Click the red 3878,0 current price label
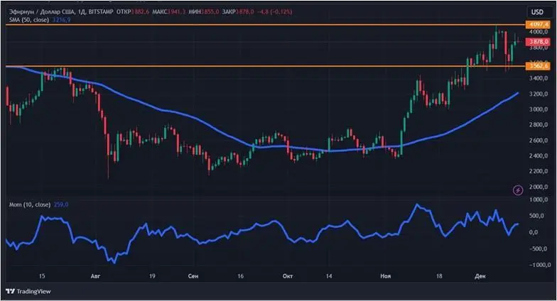 (x=536, y=43)
